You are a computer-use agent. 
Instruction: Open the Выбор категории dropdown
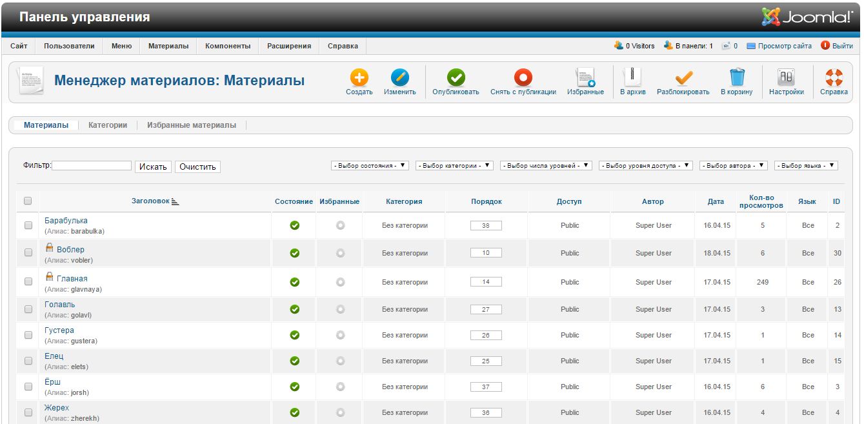click(x=454, y=166)
